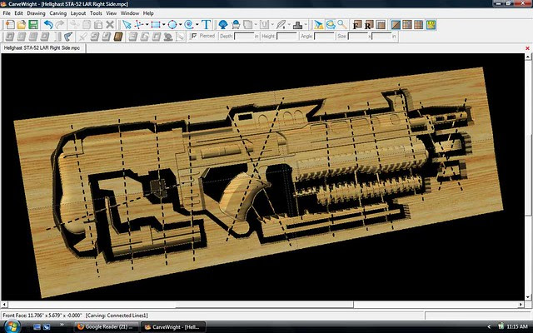Open the Tools menu
This screenshot has width=533, height=333.
96,13
